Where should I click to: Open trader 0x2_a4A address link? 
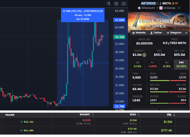tap(28, 122)
